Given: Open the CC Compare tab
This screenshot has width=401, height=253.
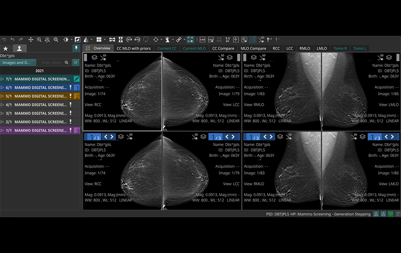Looking at the screenshot, I should pyautogui.click(x=223, y=48).
